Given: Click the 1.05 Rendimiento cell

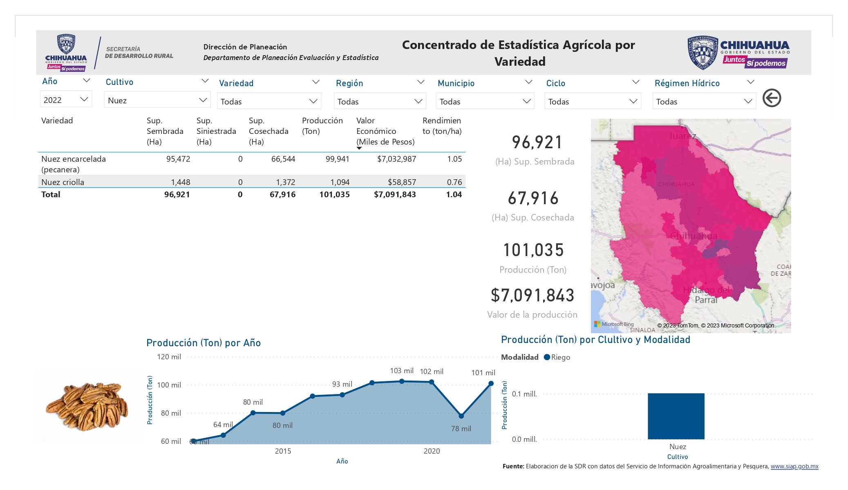Looking at the screenshot, I should [454, 159].
